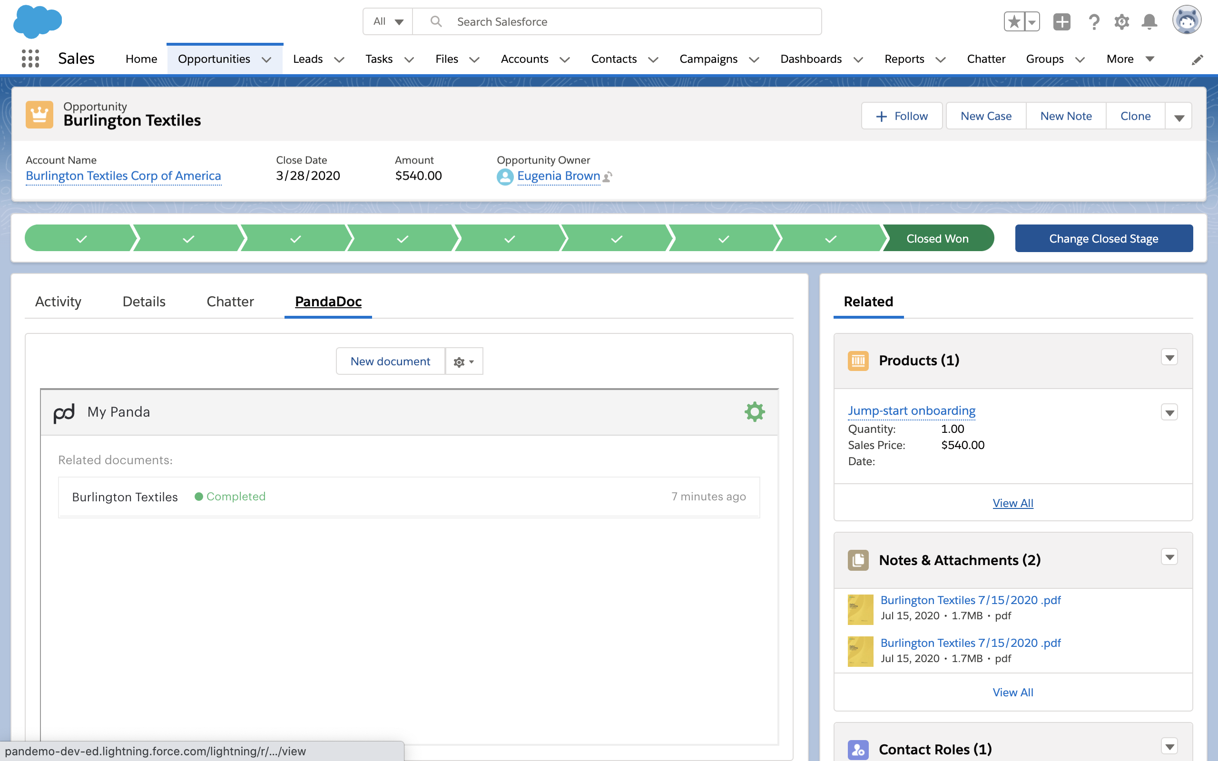
Task: Expand more actions arrow beside Clone
Action: coord(1179,117)
